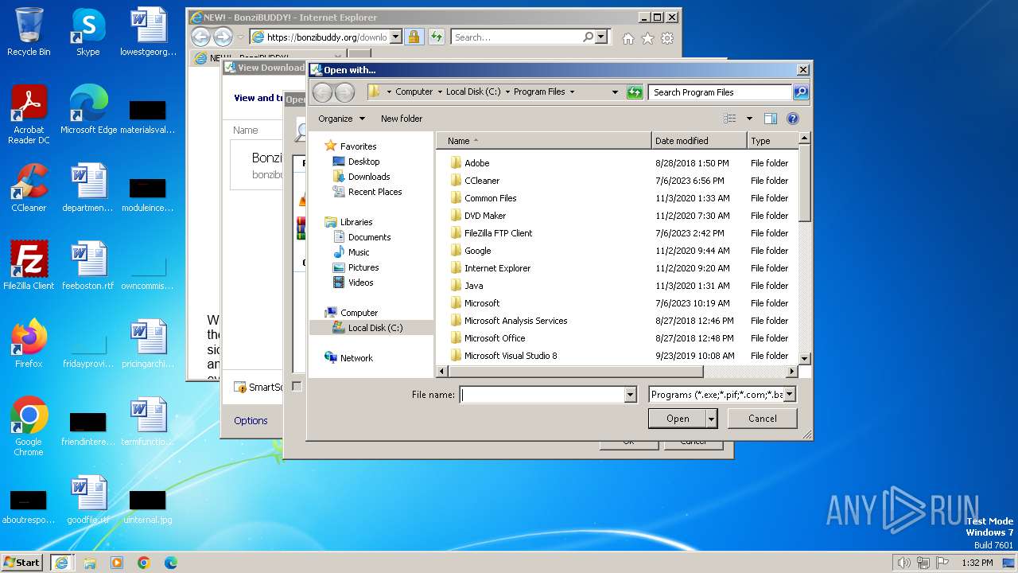Expand address path previous locations dropdown
Screen dimensions: 1018x573
pyautogui.click(x=615, y=92)
